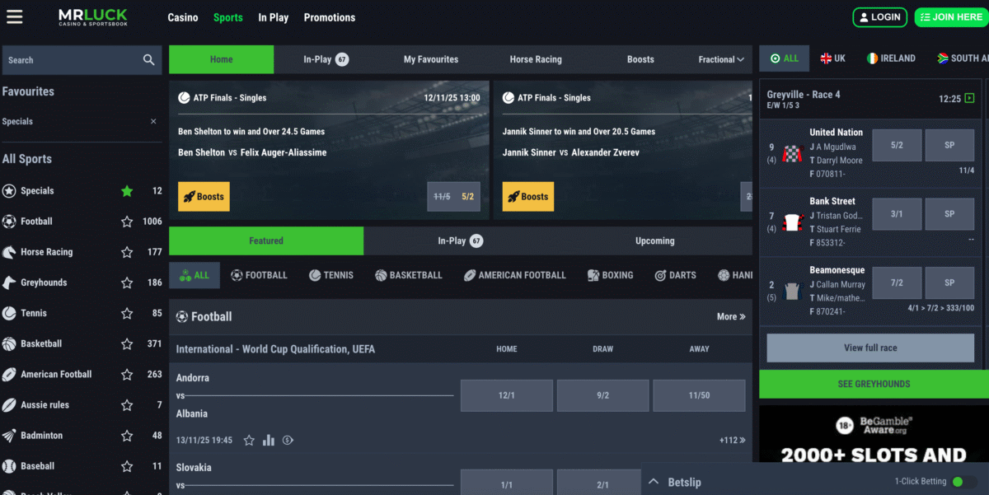Click View full race button
The width and height of the screenshot is (989, 495).
870,348
